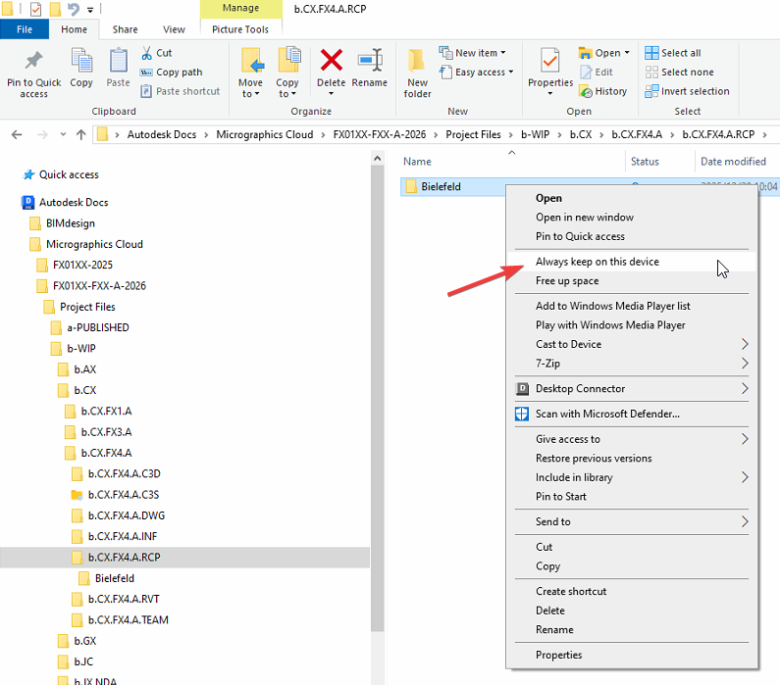This screenshot has width=780, height=685.
Task: Choose Restore previous versions
Action: click(x=631, y=458)
